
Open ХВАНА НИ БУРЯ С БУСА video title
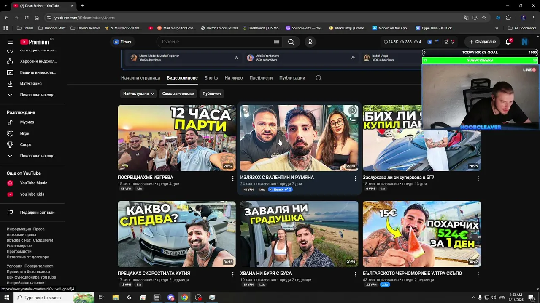(266, 274)
